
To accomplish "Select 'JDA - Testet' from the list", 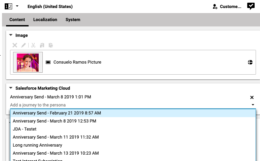I will pos(25,129).
